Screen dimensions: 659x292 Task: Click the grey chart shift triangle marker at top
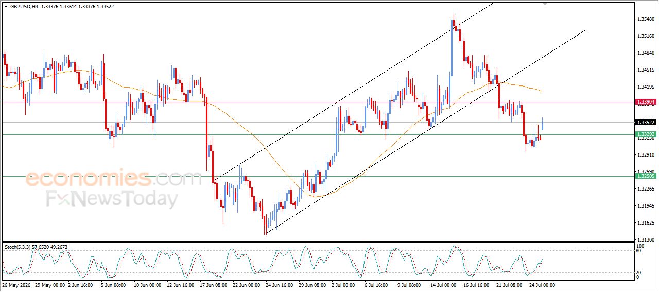click(x=545, y=3)
